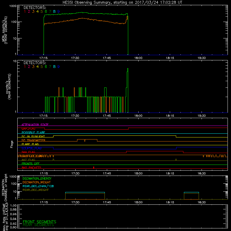The image size is (231, 231).
Task: Click the front segments counts/s axis title
Action: tap(4, 30)
